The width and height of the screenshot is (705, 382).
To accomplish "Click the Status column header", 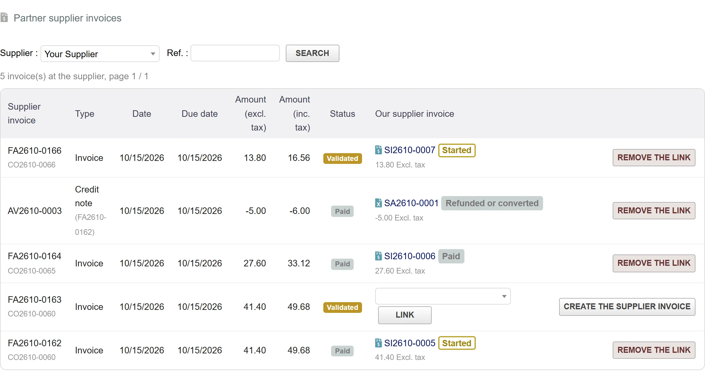I will [342, 114].
